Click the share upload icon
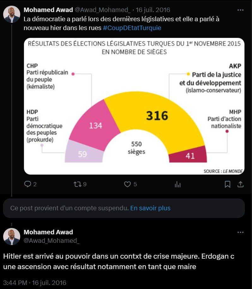 (x=240, y=184)
